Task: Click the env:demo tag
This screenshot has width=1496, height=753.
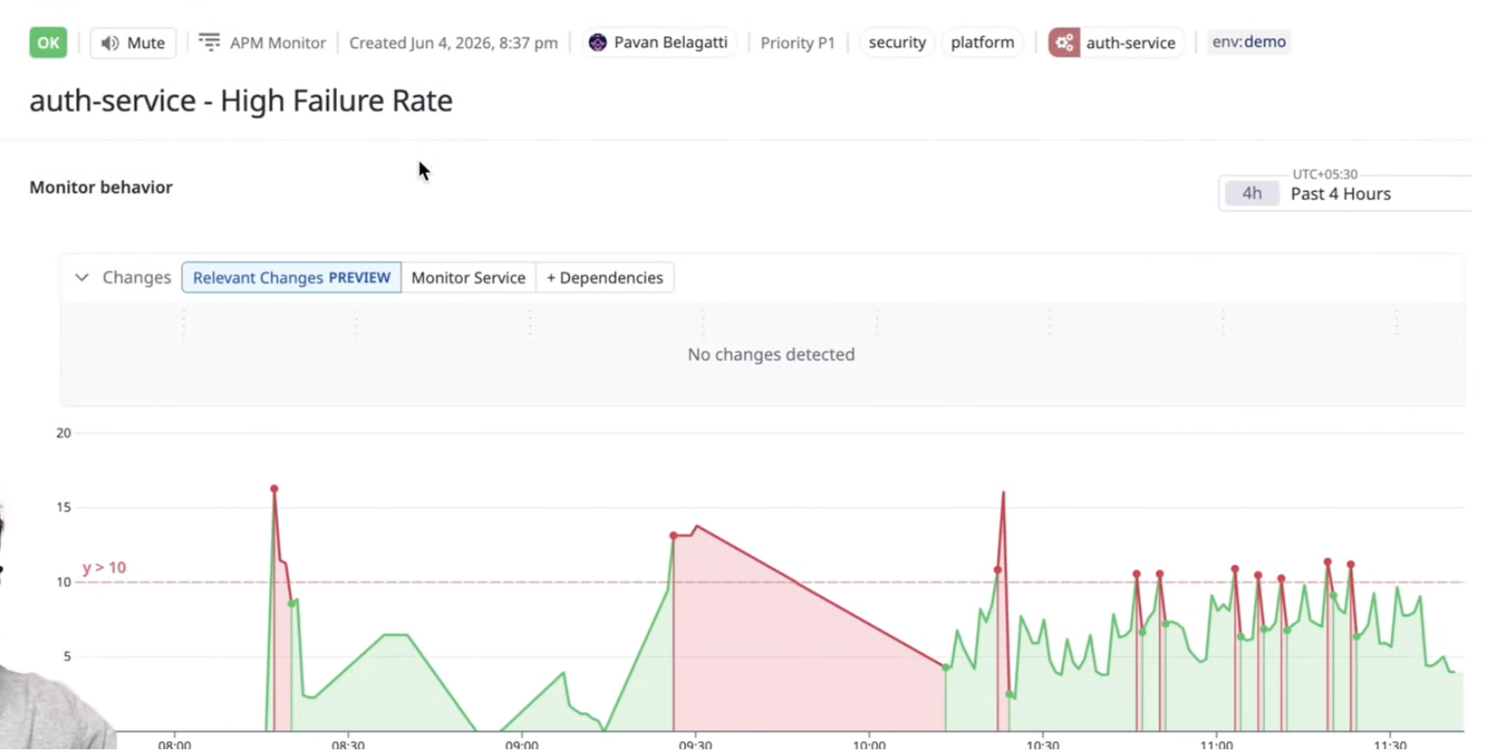Action: click(x=1249, y=42)
